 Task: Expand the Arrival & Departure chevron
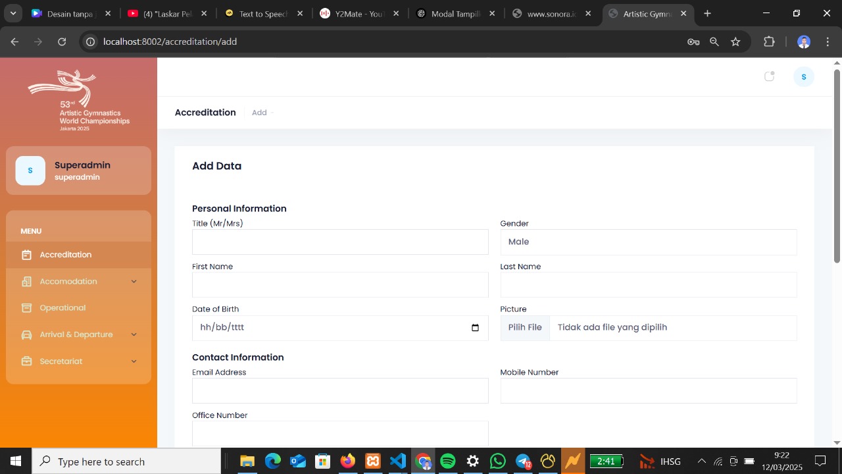134,334
